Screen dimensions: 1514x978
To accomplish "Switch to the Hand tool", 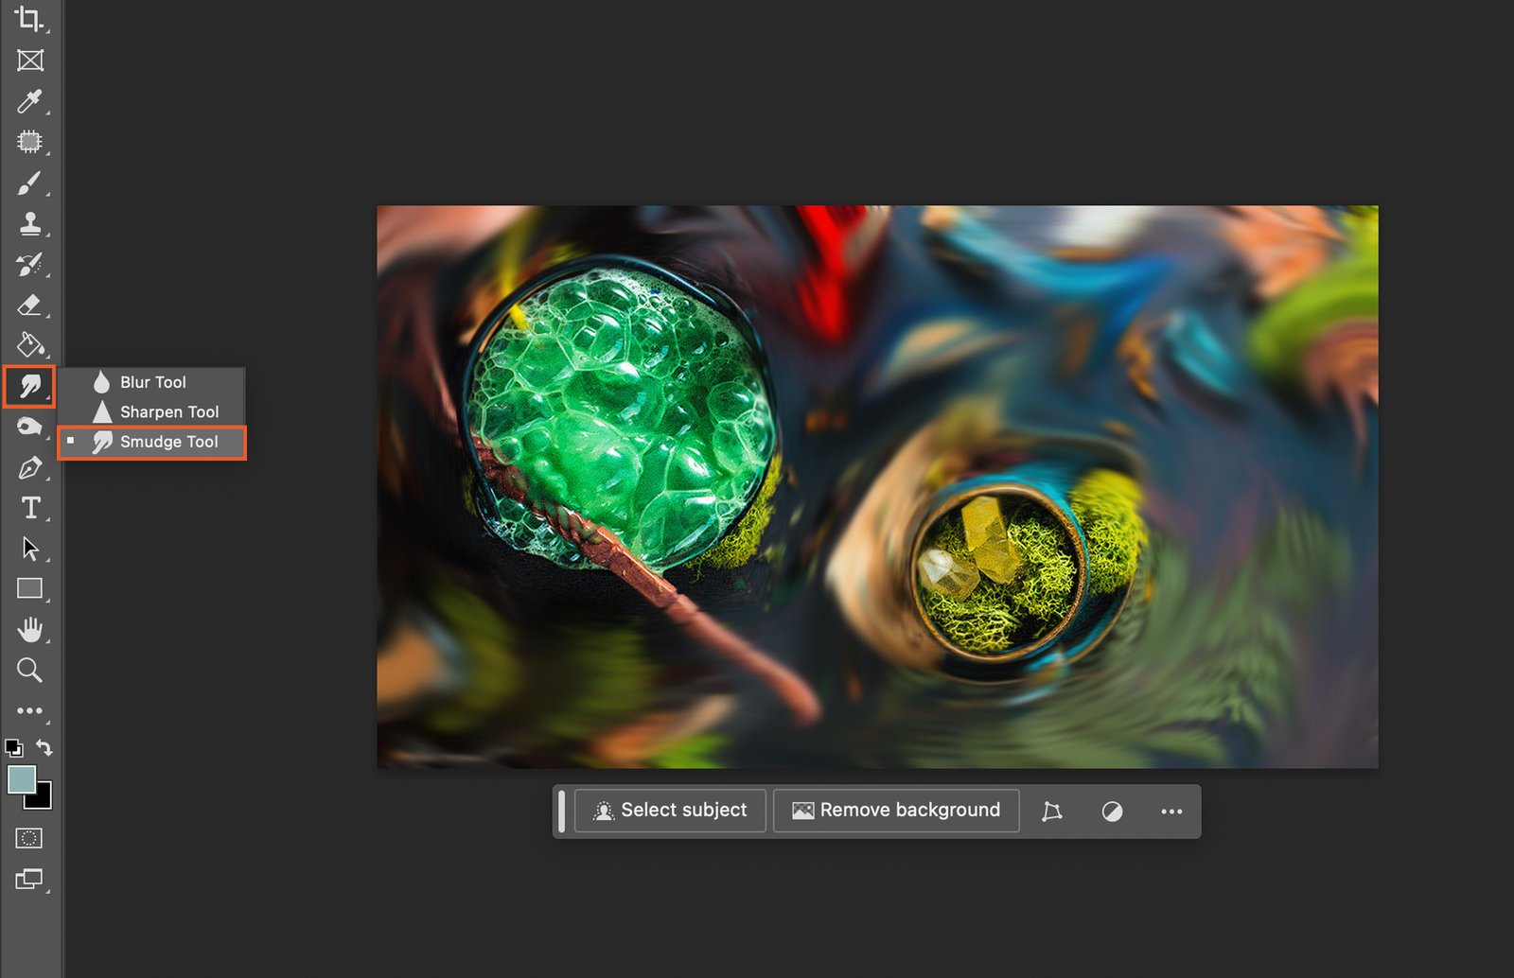I will pos(29,630).
